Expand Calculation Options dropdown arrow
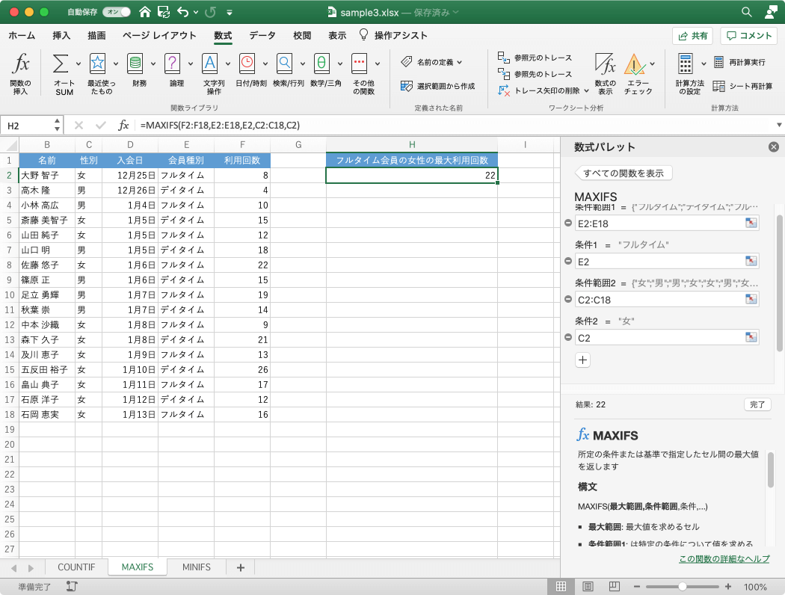This screenshot has height=595, width=785. click(704, 64)
